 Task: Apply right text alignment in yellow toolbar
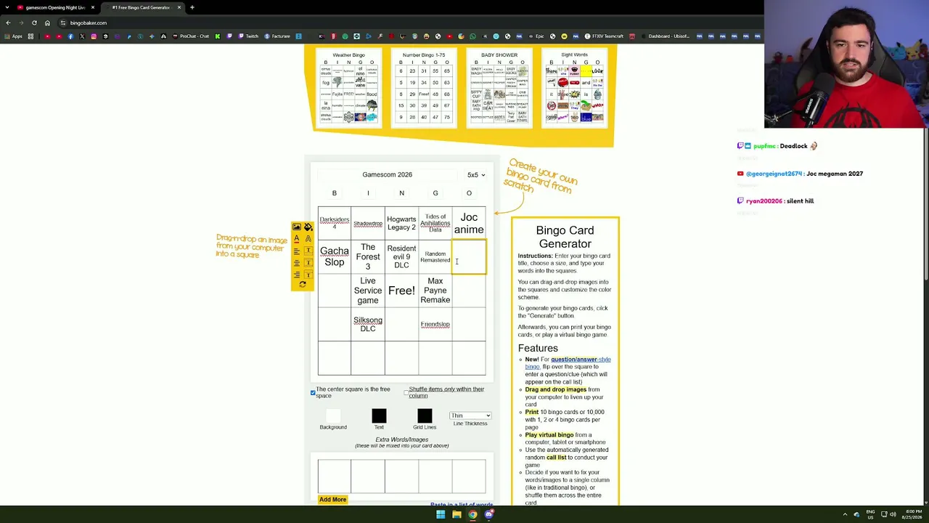(296, 275)
